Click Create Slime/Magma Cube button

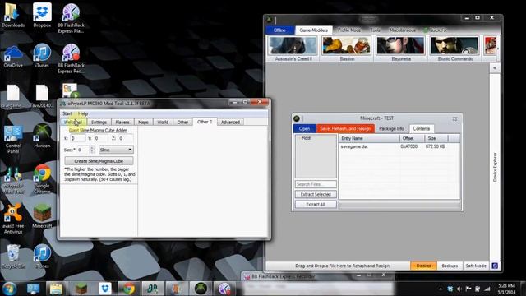pos(99,161)
